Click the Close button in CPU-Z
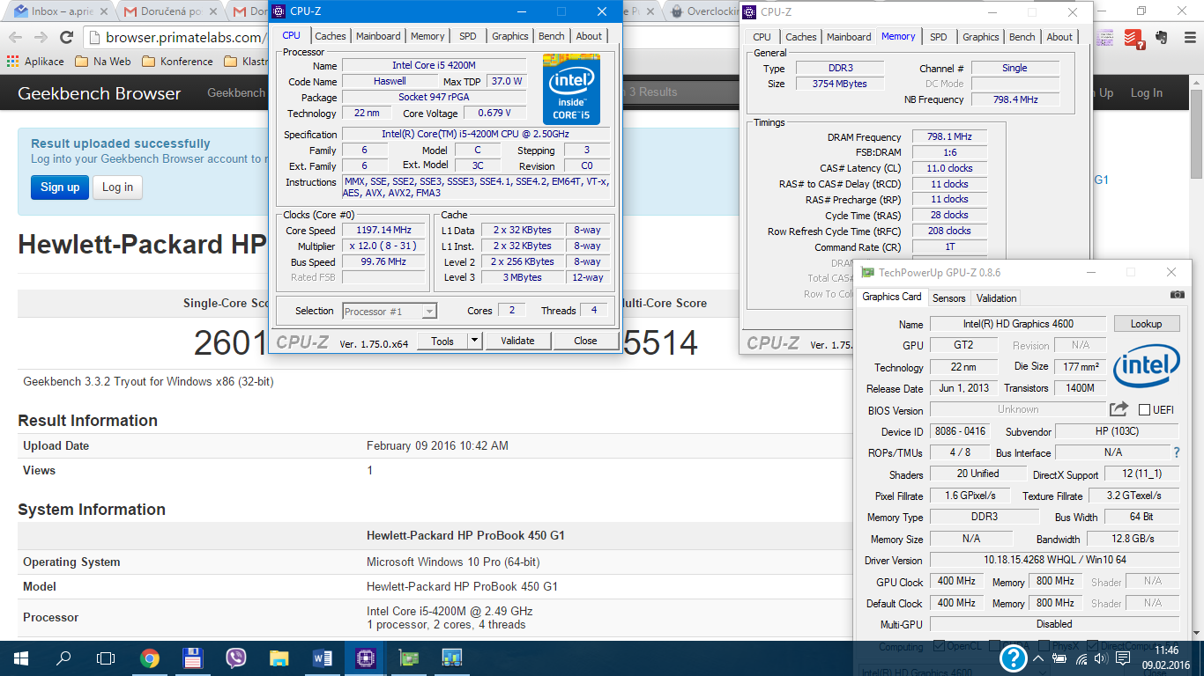 (x=585, y=341)
